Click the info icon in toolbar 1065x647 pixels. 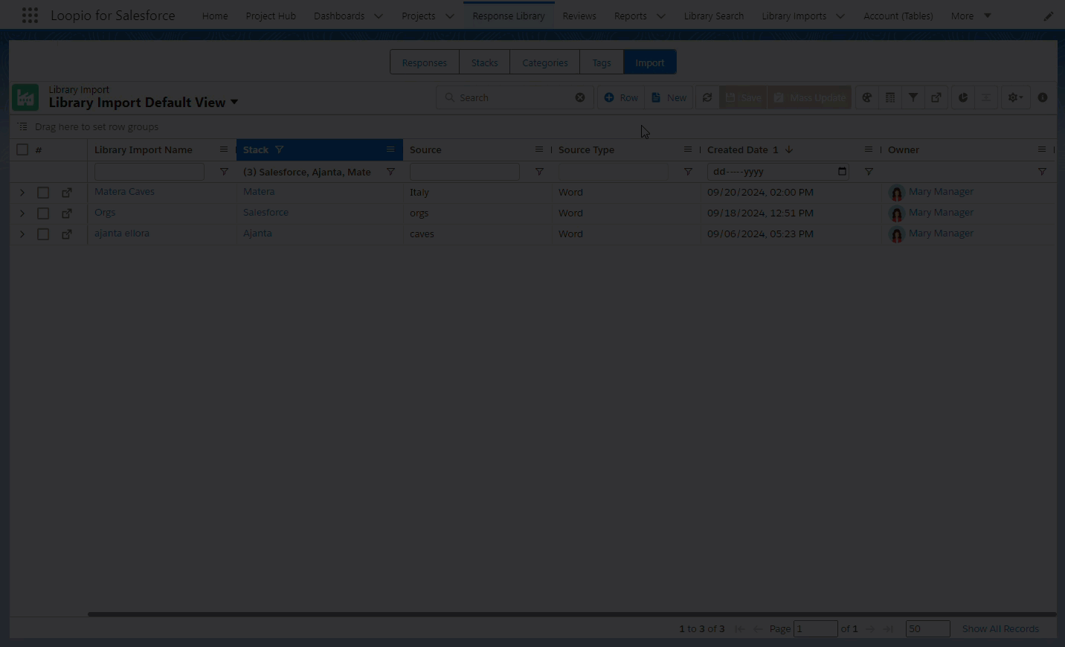coord(1043,97)
